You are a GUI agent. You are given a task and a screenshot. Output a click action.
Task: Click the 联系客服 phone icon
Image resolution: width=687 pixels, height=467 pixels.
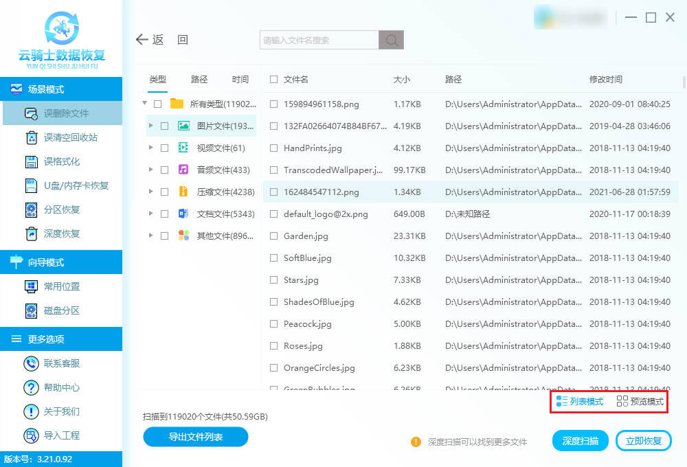click(31, 363)
